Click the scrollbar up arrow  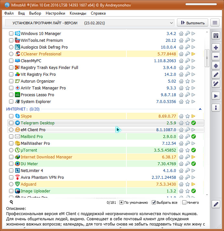207,32
